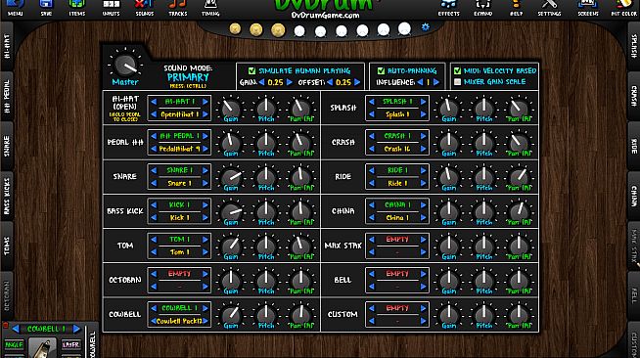Switch to the SNARE left side tab
The image size is (640, 358).
click(x=7, y=146)
